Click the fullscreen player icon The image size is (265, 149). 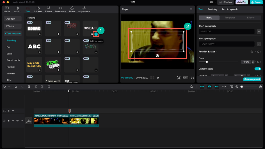click(193, 78)
